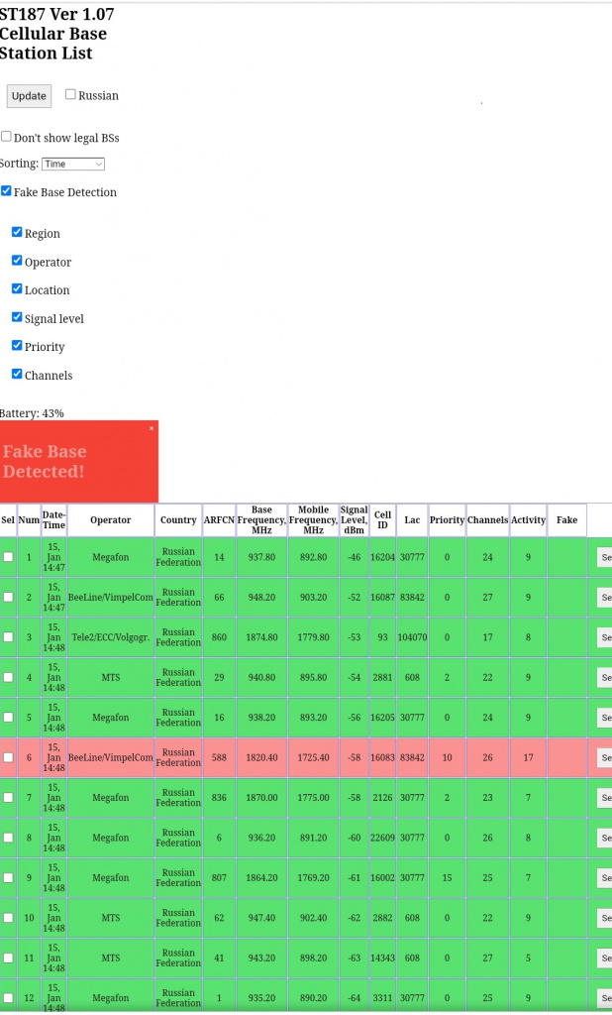Select the flagged row 6 BeeLine checkbox

pyautogui.click(x=8, y=757)
